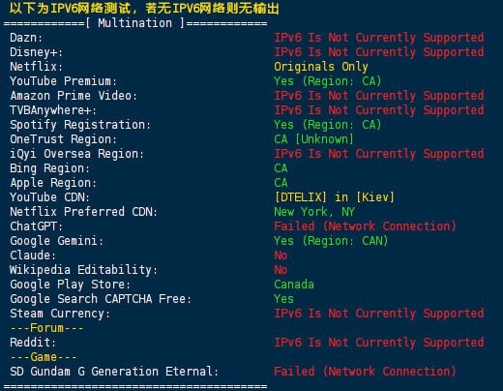Click the Spotify Registration label
Image resolution: width=503 pixels, height=391 pixels.
(80, 125)
